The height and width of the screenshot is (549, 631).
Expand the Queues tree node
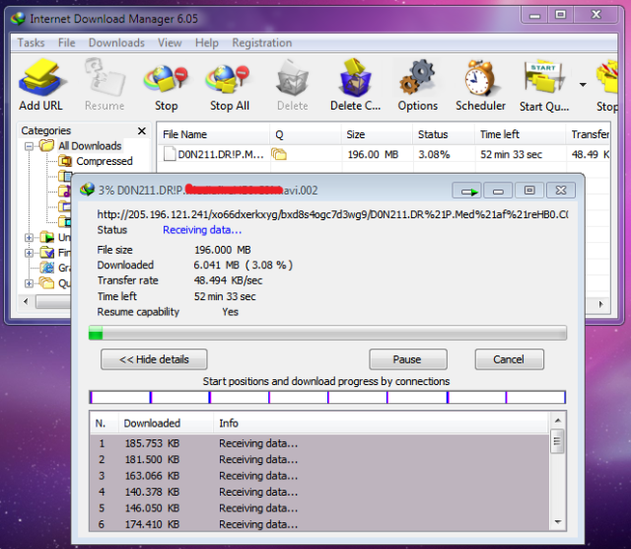29,283
